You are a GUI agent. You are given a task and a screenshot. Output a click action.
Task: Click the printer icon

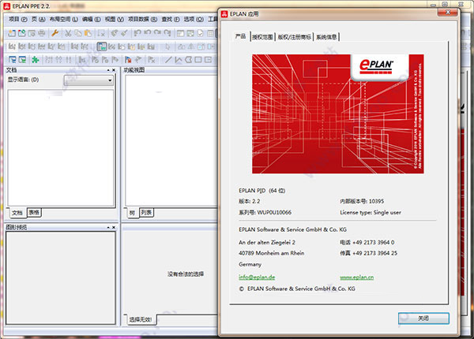coord(41,33)
